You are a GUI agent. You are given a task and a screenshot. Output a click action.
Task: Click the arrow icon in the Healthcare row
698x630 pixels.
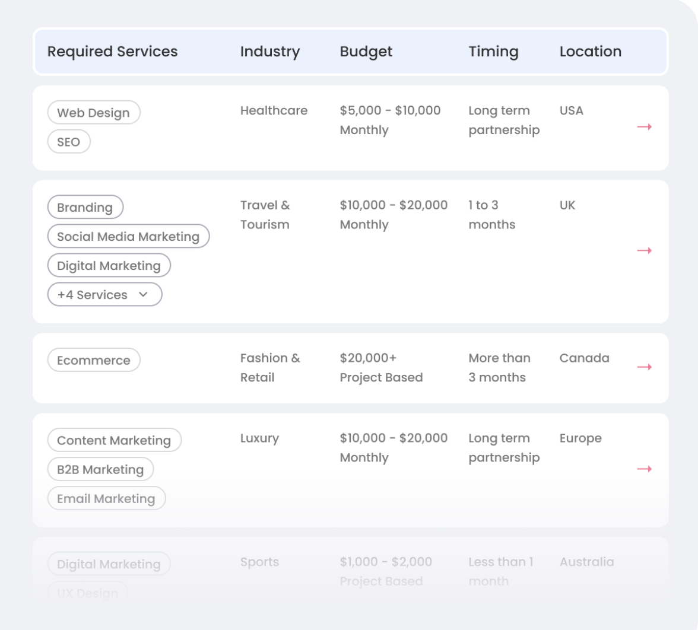click(x=644, y=127)
